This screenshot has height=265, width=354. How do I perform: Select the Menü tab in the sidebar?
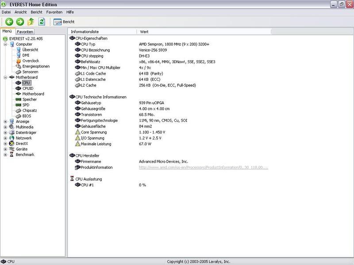[x=7, y=31]
